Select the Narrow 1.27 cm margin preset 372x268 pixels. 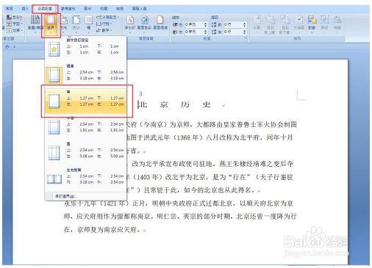click(x=86, y=101)
